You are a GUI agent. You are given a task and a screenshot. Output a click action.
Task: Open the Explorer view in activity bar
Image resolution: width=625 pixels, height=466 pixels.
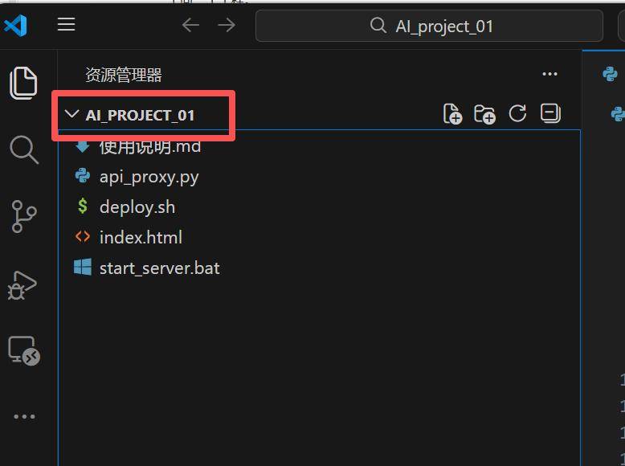(x=23, y=83)
